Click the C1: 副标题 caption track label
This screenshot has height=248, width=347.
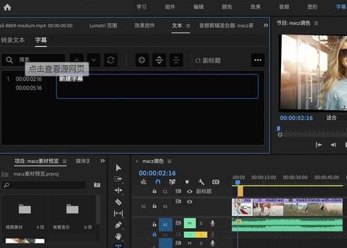208,61
